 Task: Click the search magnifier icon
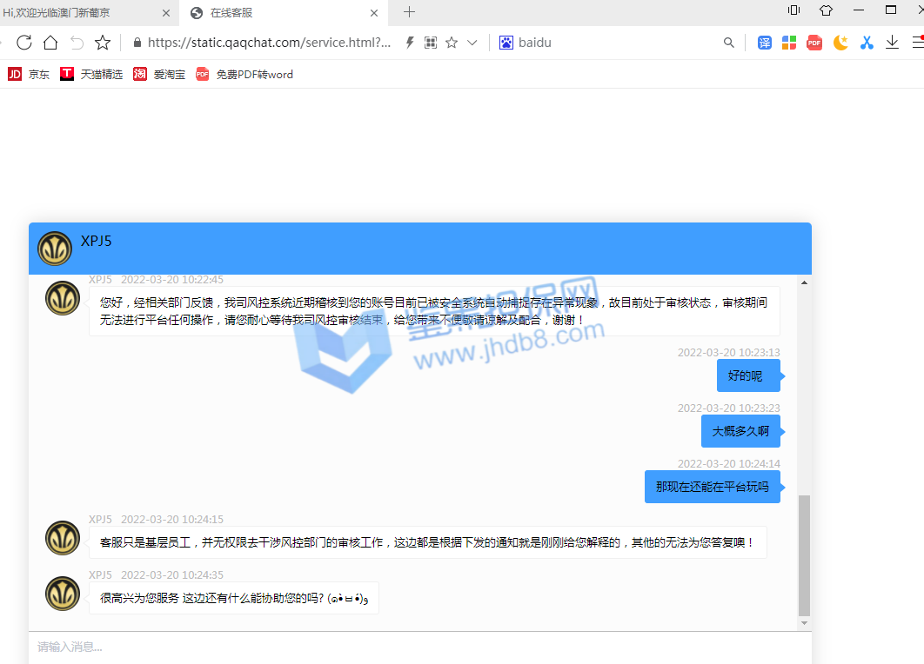729,43
